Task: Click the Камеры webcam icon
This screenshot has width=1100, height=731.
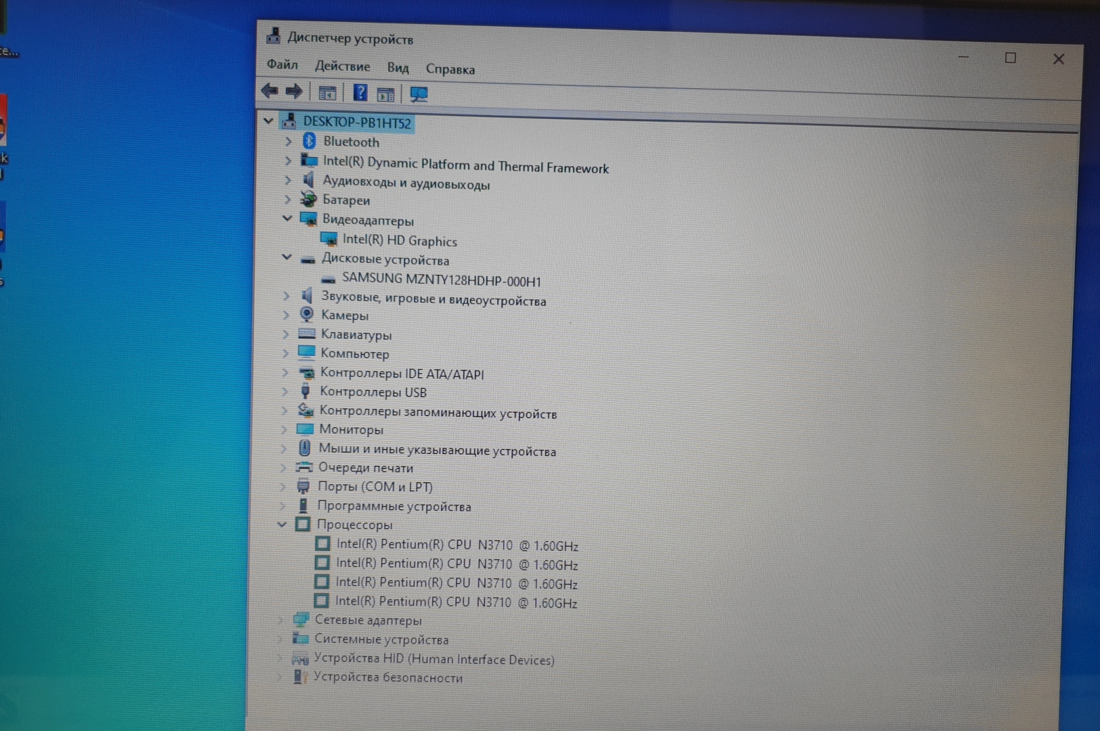Action: click(307, 314)
